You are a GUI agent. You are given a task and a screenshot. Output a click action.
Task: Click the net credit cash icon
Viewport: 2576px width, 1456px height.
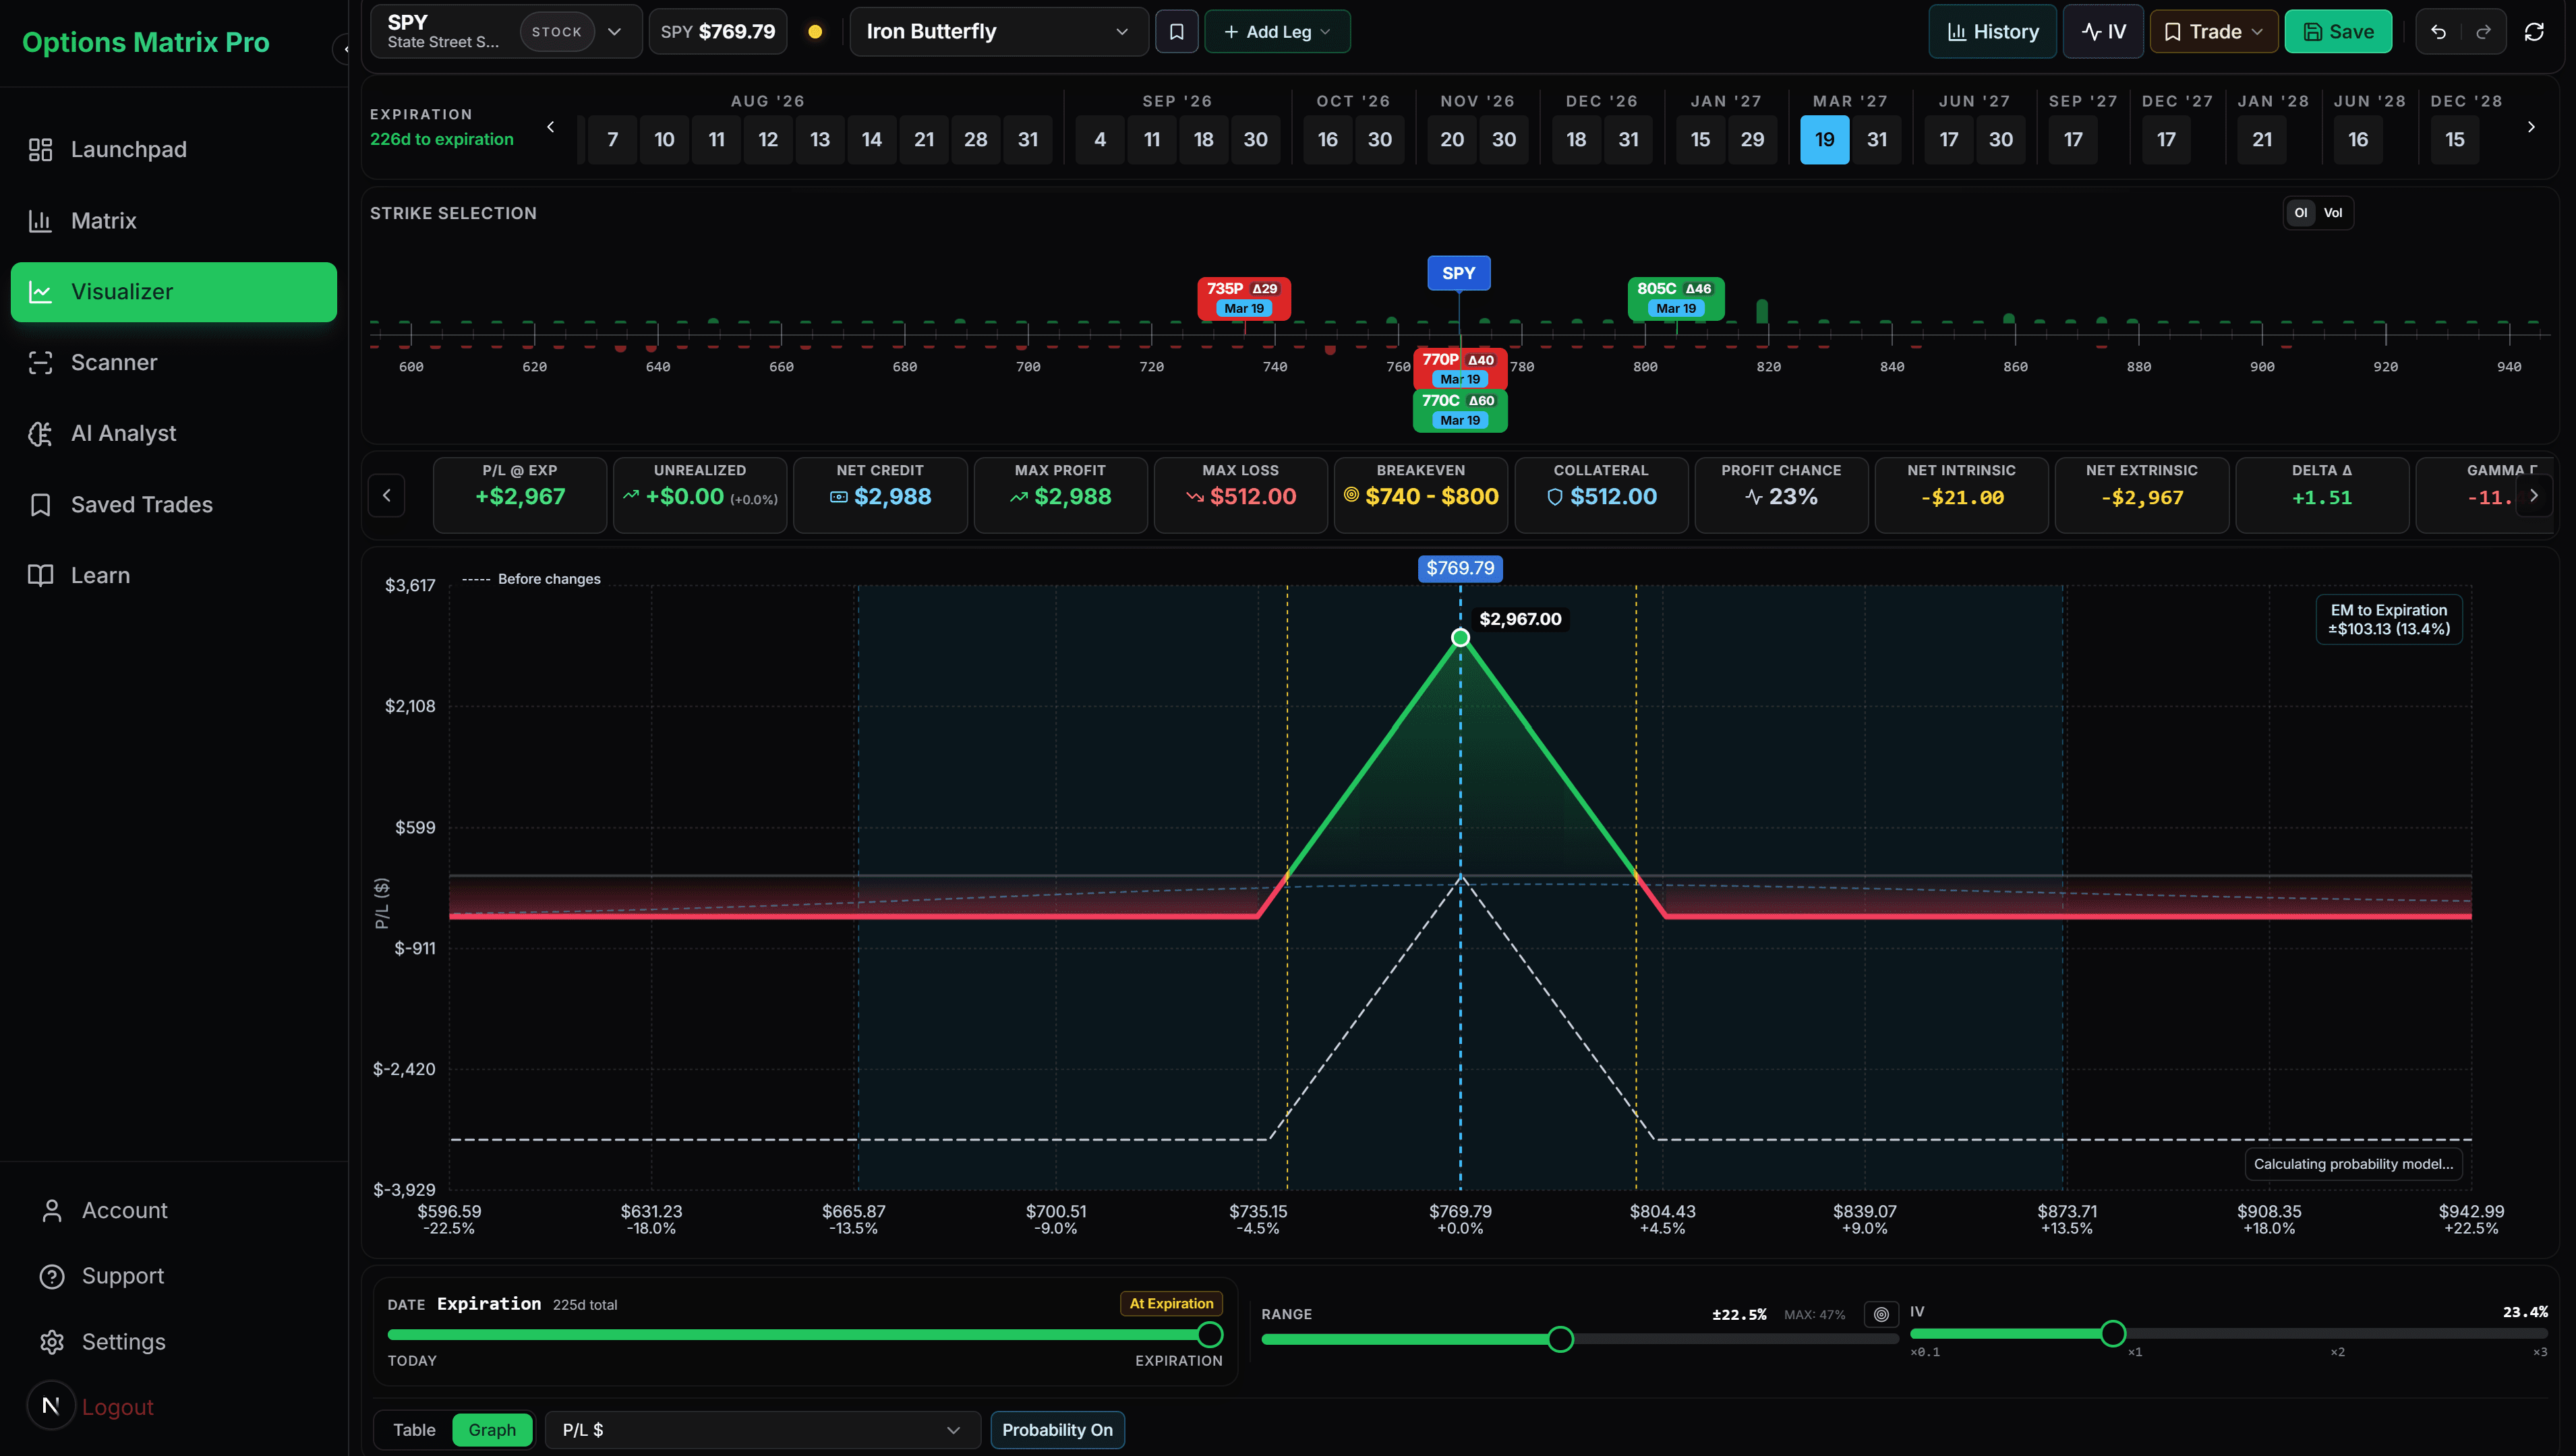coord(838,497)
